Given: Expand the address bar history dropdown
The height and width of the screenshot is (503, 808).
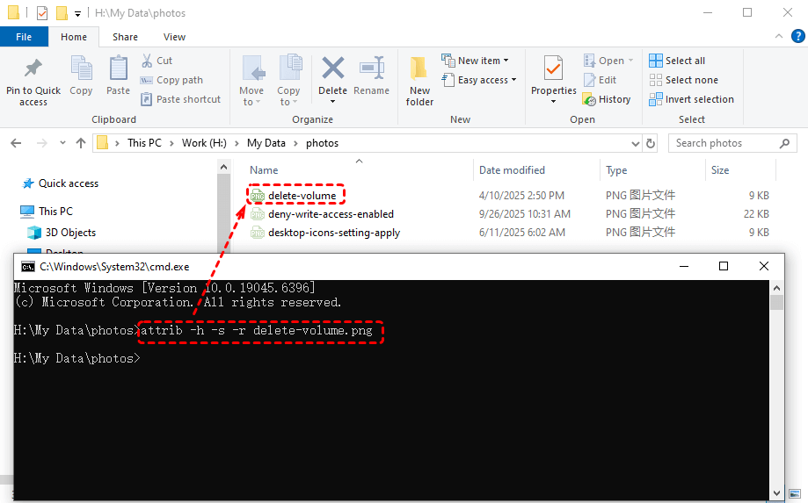Looking at the screenshot, I should point(636,143).
